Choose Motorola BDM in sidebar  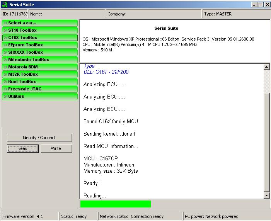(x=40, y=67)
